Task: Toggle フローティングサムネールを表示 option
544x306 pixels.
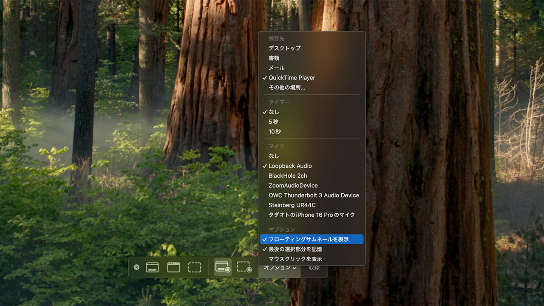Action: point(312,239)
